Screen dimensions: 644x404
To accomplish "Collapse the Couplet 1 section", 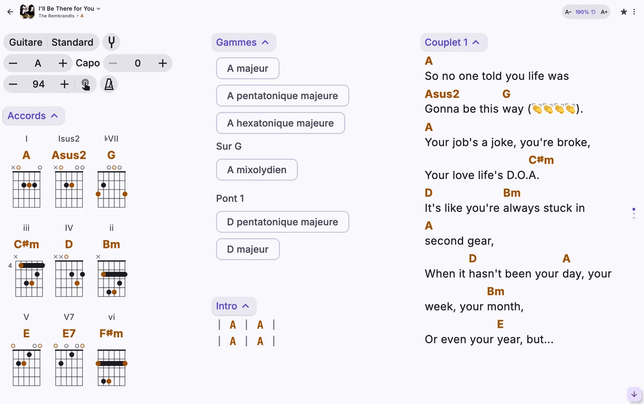I will pyautogui.click(x=453, y=42).
